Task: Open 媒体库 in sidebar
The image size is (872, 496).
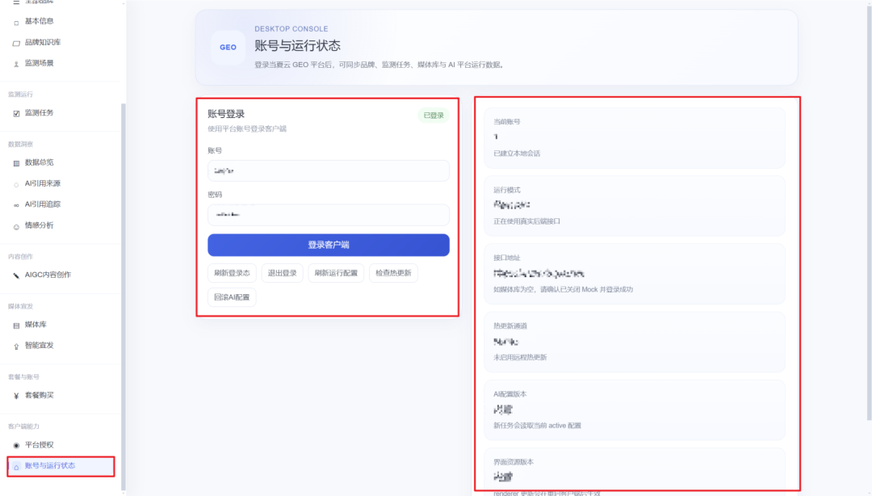Action: (x=36, y=324)
